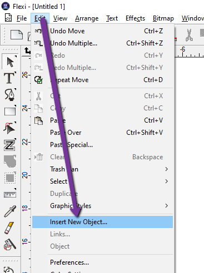Viewport: 204px width, 273px height.
Task: Select the Text tool
Action: (x=10, y=78)
